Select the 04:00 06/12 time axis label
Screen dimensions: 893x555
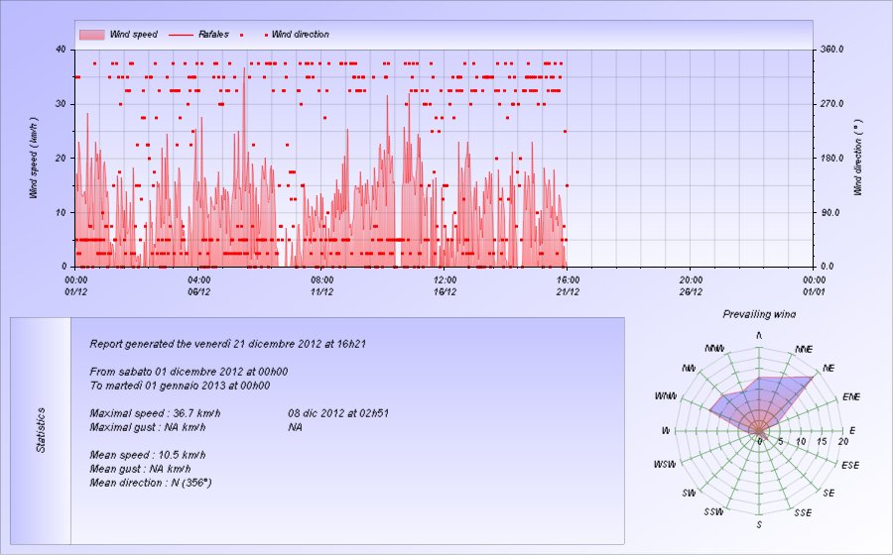click(198, 286)
